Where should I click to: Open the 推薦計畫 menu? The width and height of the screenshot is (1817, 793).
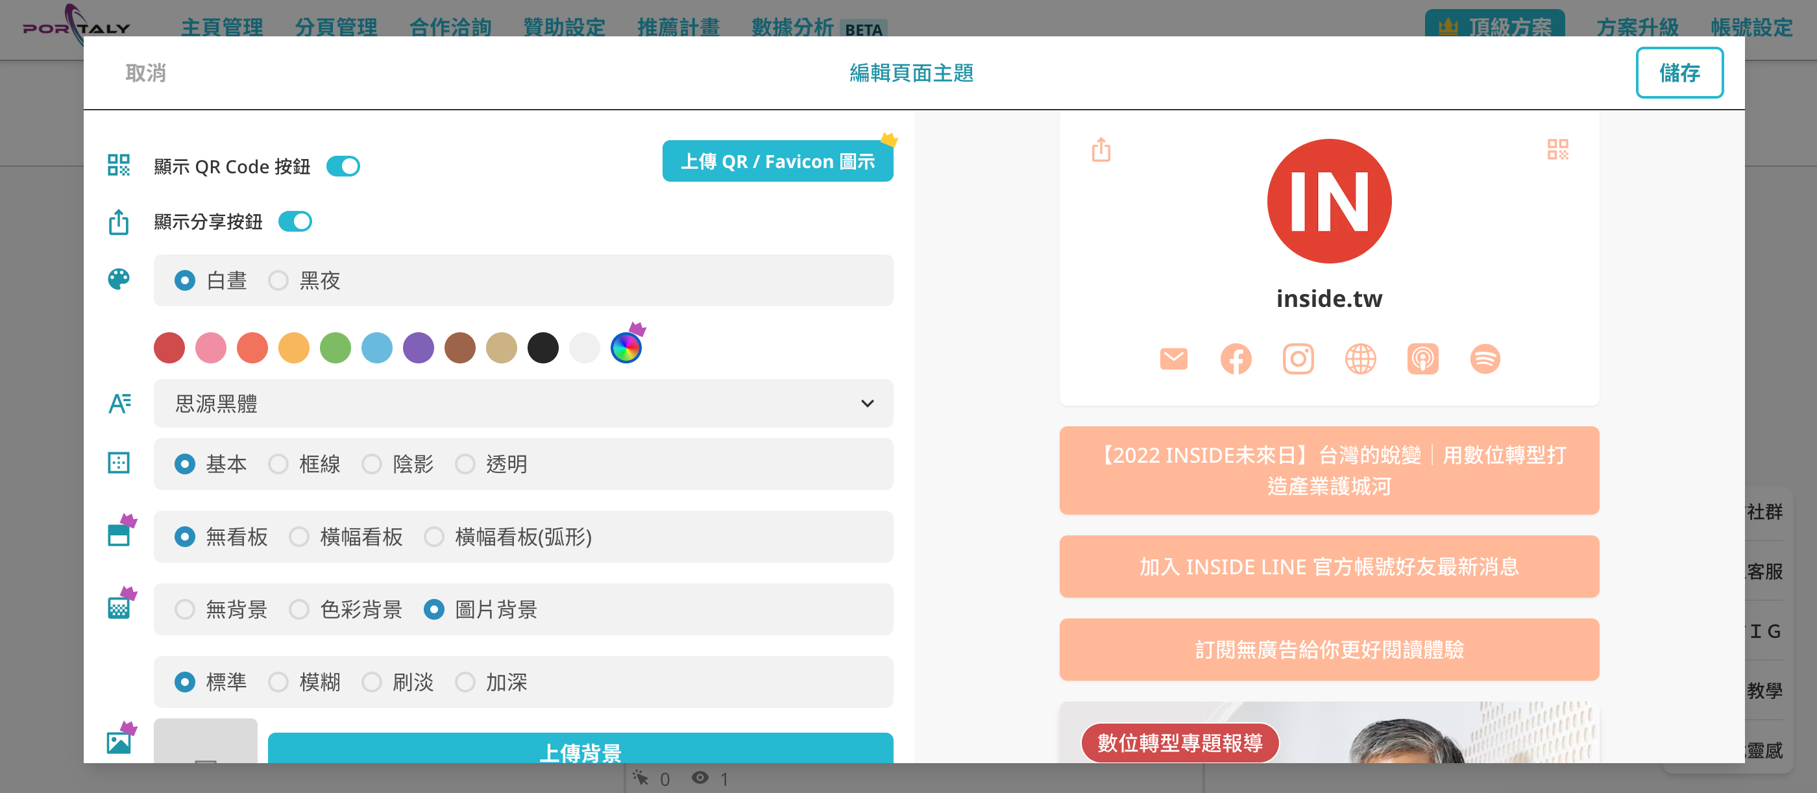click(679, 27)
